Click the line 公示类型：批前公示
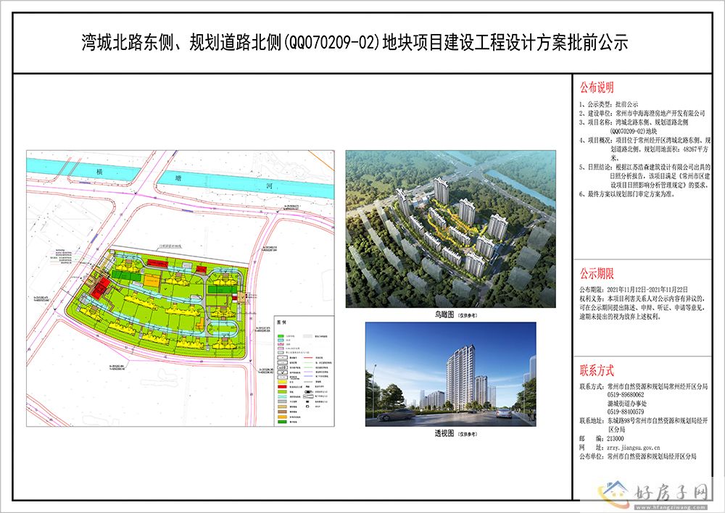The image size is (725, 513). pyautogui.click(x=608, y=104)
